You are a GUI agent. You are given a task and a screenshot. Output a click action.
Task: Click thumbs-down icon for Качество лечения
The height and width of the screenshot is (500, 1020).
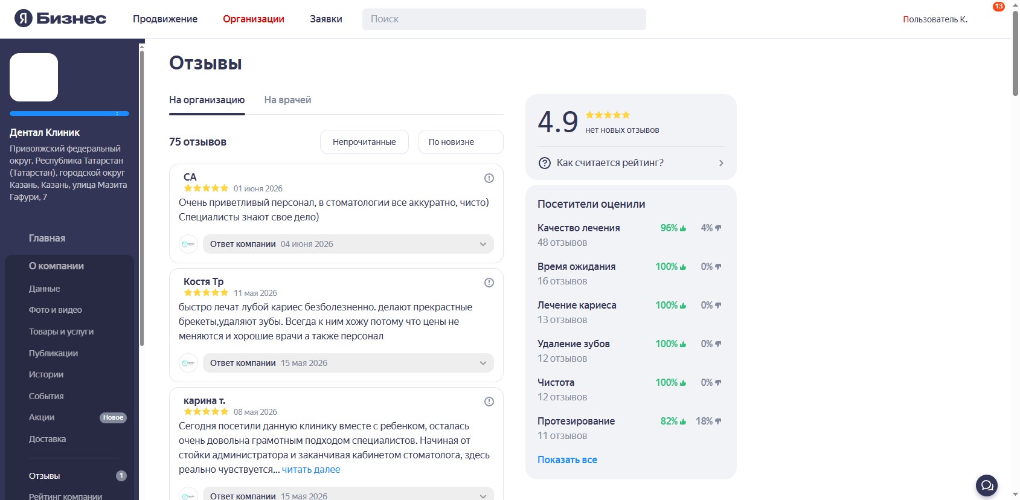tap(718, 228)
